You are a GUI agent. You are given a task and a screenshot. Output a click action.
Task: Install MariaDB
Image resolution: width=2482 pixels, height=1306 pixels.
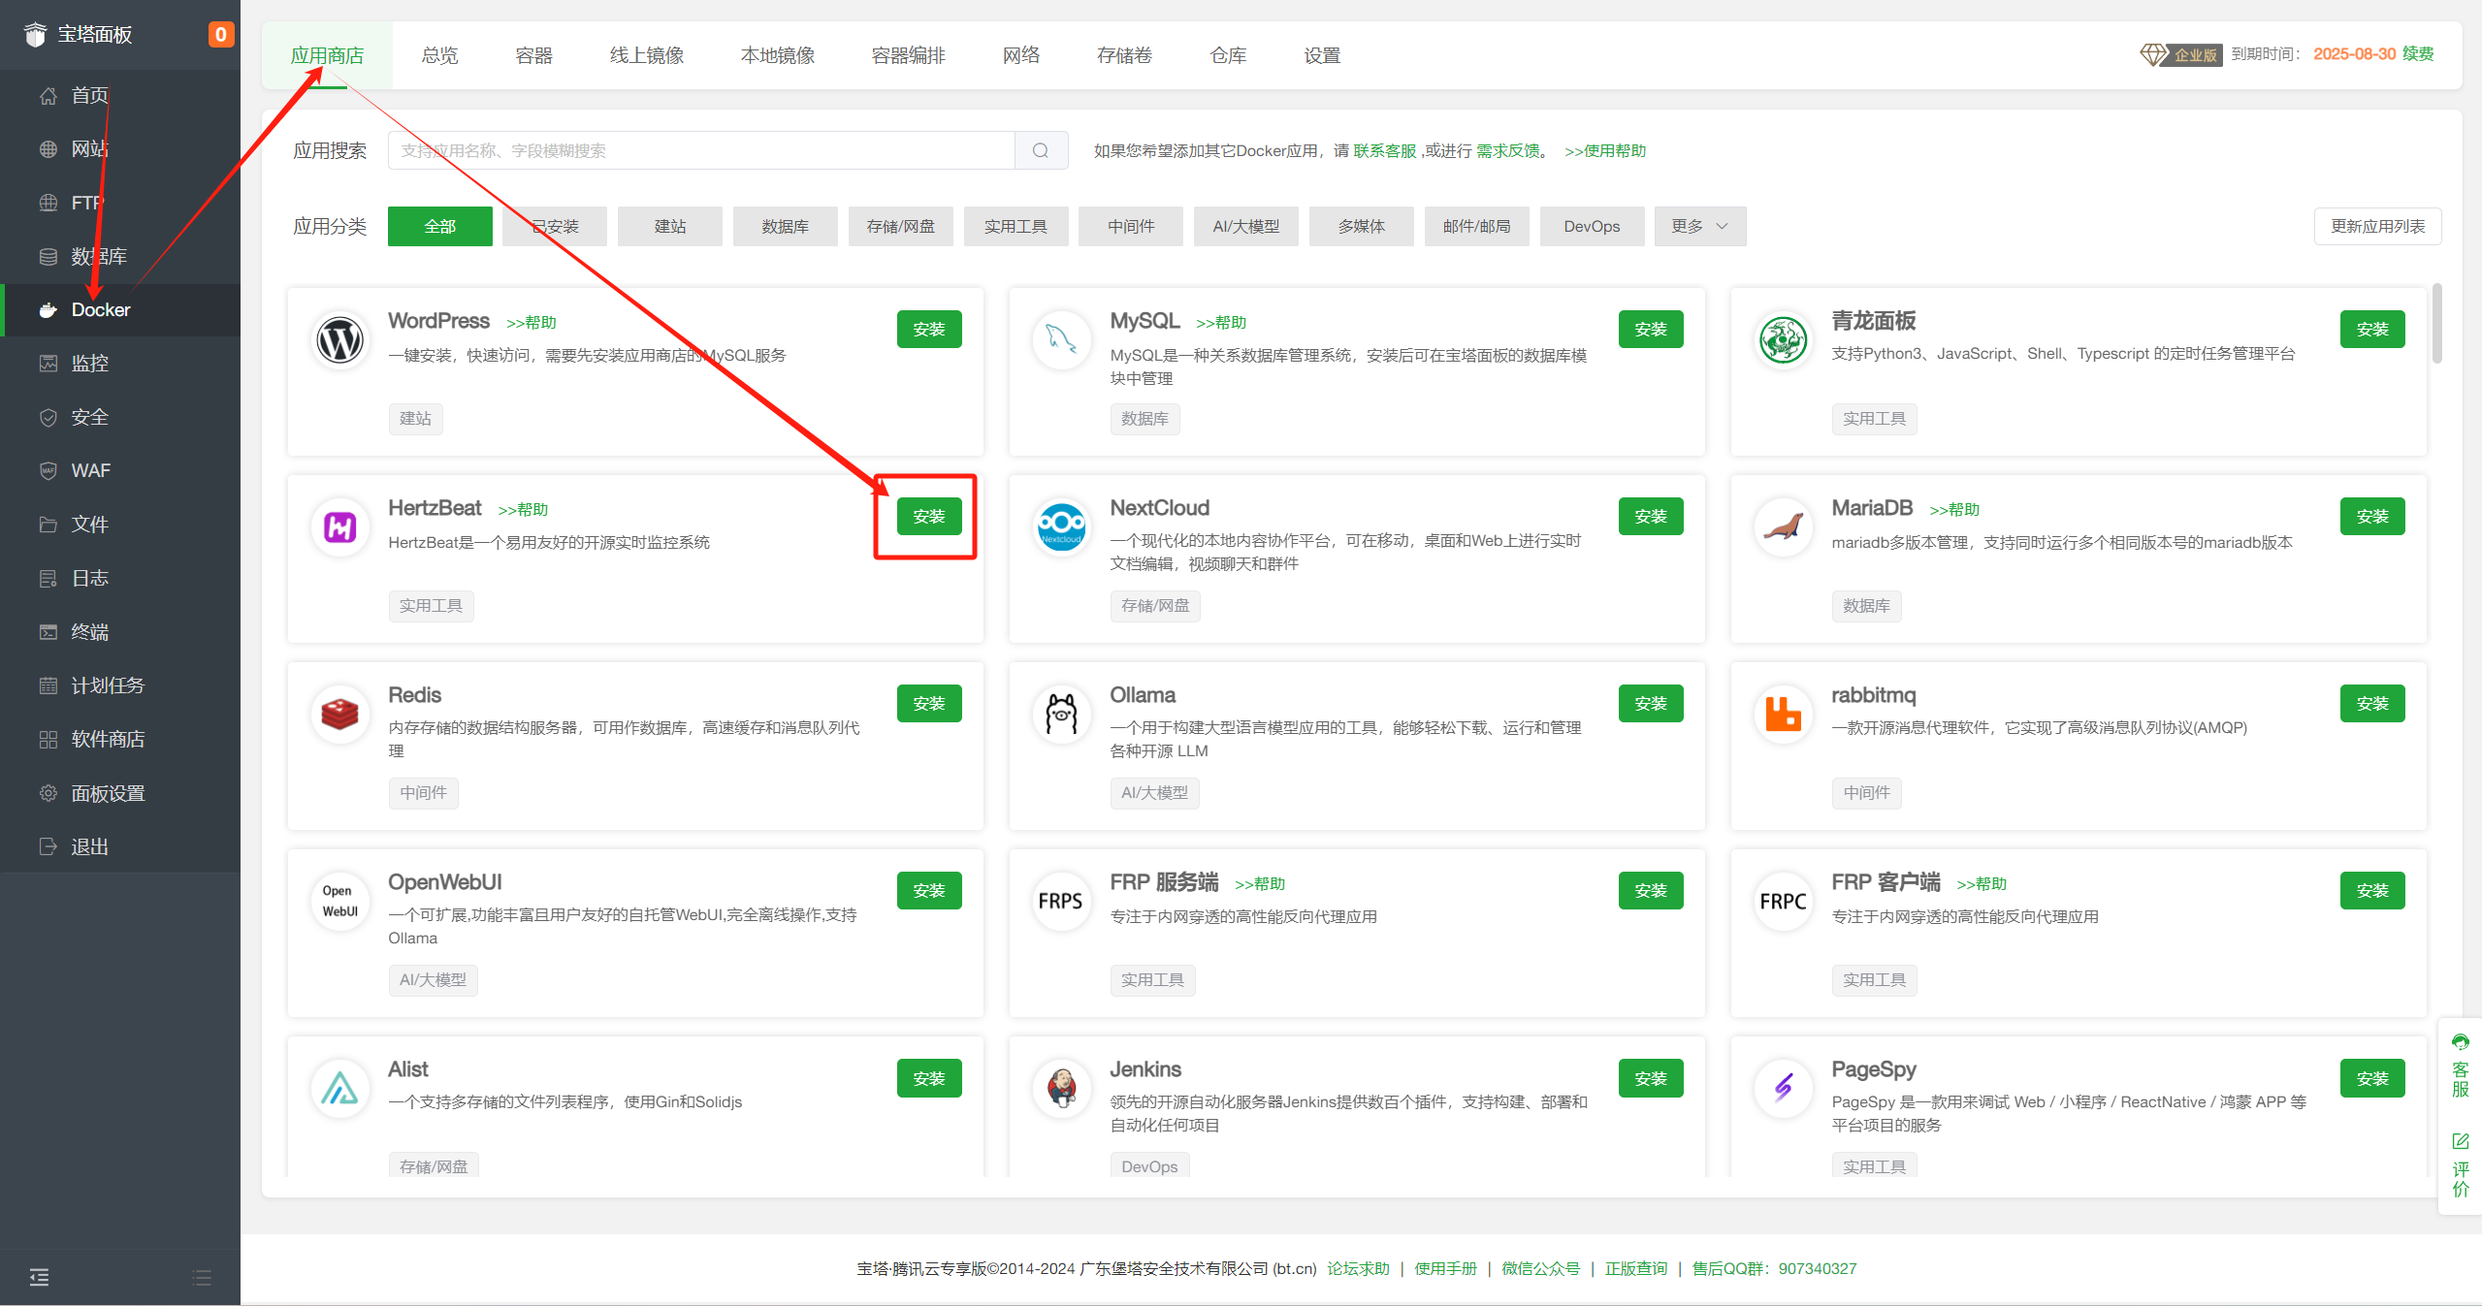click(x=2372, y=517)
